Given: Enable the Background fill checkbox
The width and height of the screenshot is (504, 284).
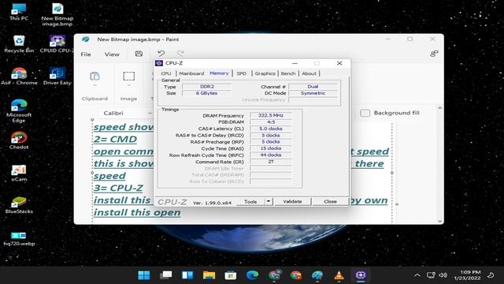Looking at the screenshot, I should tap(365, 113).
